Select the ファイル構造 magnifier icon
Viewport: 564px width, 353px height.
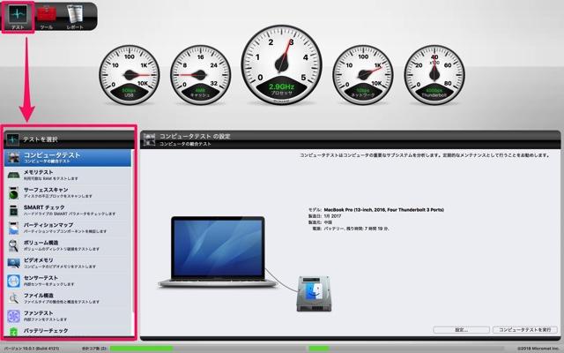point(14,298)
